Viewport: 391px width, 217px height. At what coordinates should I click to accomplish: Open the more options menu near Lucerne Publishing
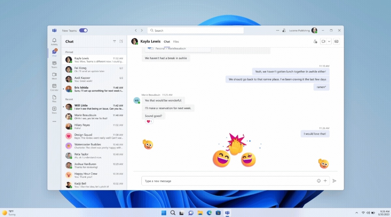(x=277, y=30)
